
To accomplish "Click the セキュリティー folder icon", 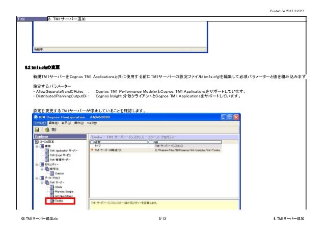I will click(x=42, y=165).
